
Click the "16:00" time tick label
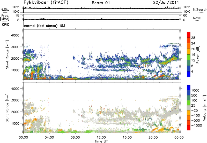(x=127, y=138)
